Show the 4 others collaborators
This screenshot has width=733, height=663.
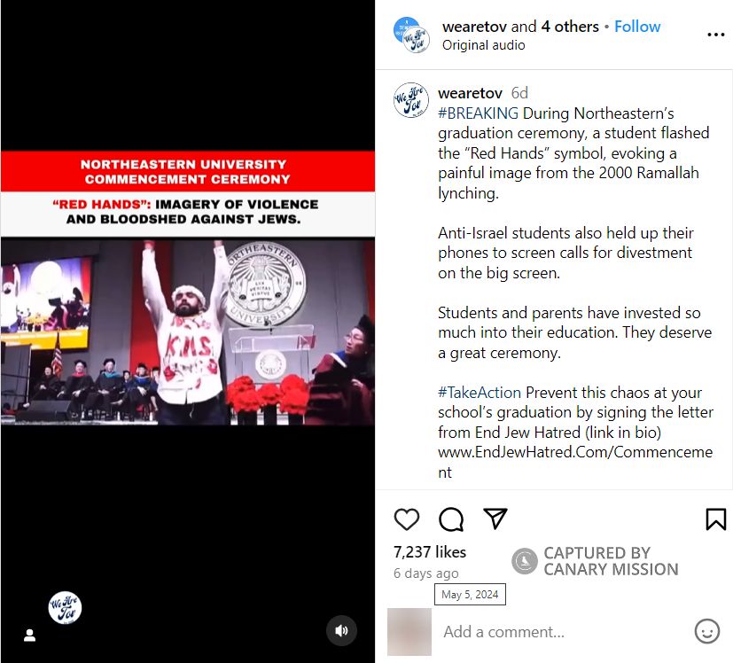570,27
